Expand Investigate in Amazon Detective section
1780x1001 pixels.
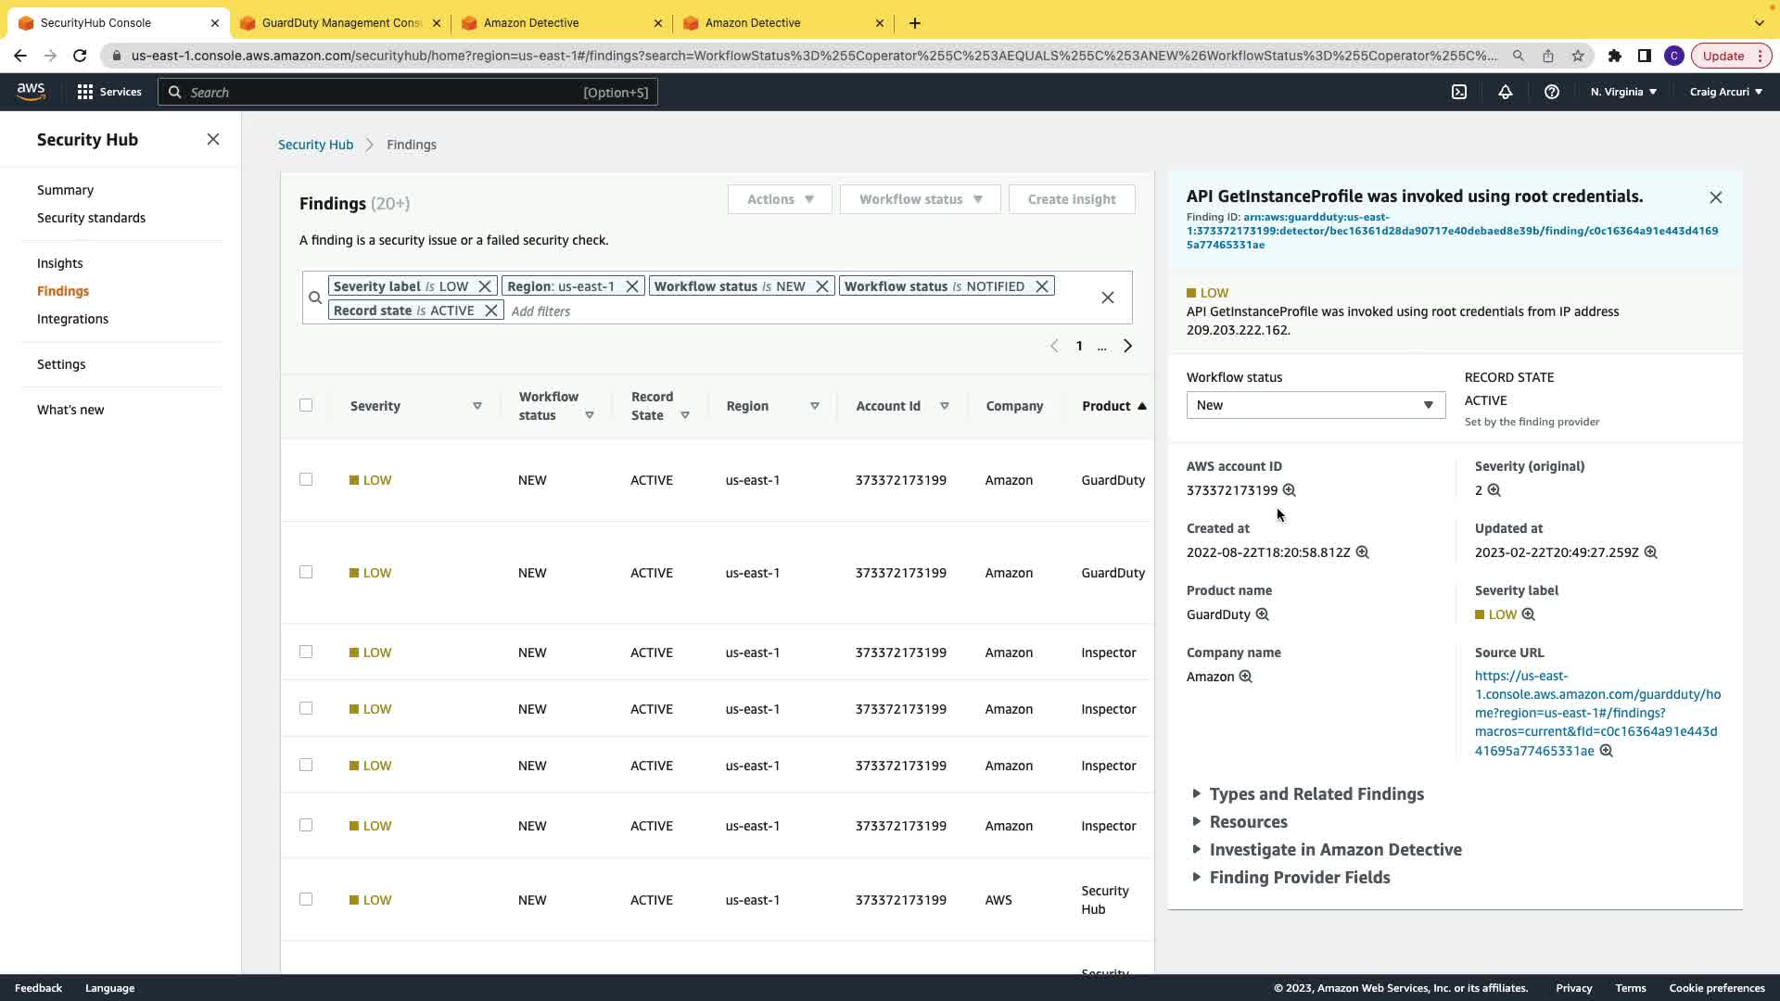tap(1334, 850)
